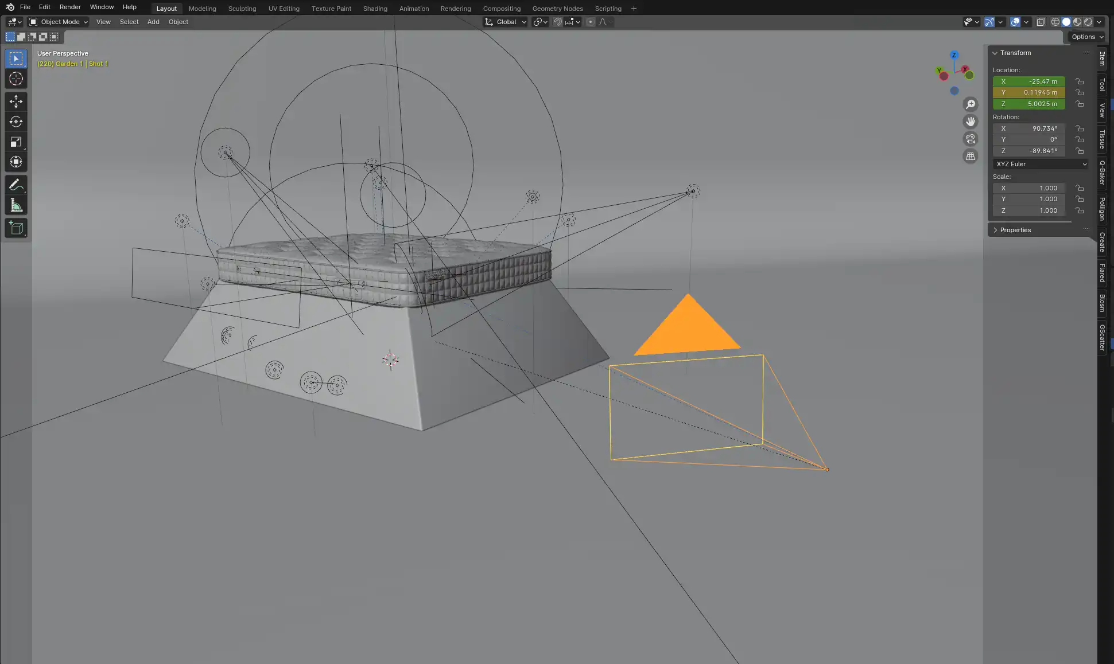Switch to Material Preview shading
The height and width of the screenshot is (664, 1114).
(x=1077, y=22)
